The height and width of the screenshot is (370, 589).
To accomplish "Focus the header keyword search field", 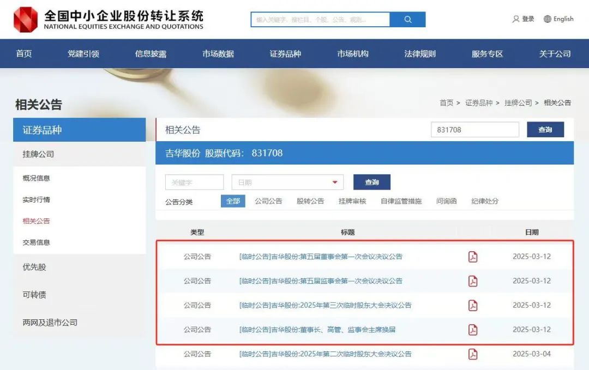I will pyautogui.click(x=320, y=20).
